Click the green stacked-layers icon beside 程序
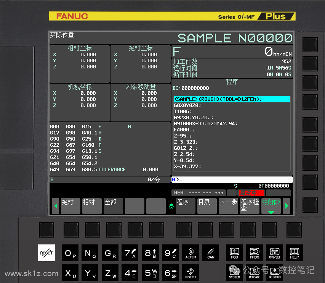Viewport: 325px width, 283px height. (x=171, y=206)
